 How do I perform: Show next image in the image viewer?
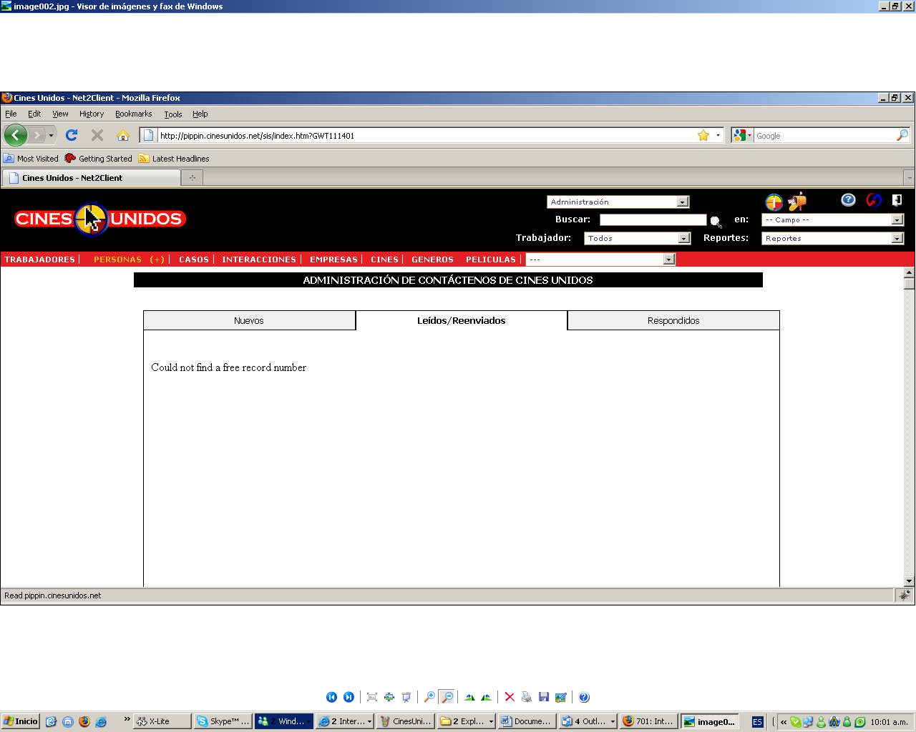click(349, 697)
